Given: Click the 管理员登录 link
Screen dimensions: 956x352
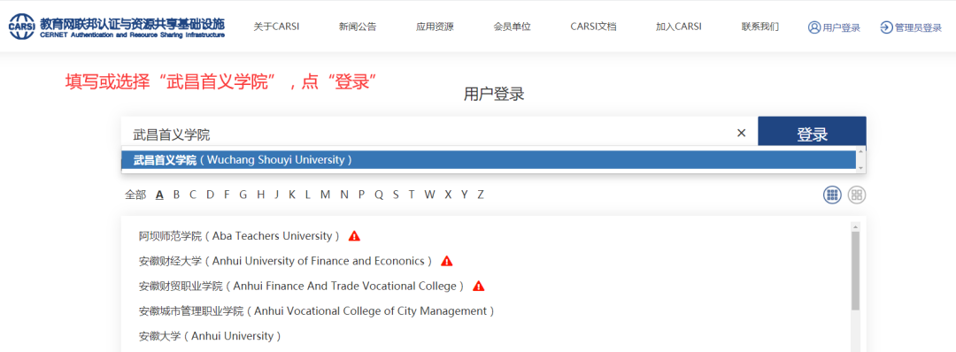Looking at the screenshot, I should click(911, 27).
